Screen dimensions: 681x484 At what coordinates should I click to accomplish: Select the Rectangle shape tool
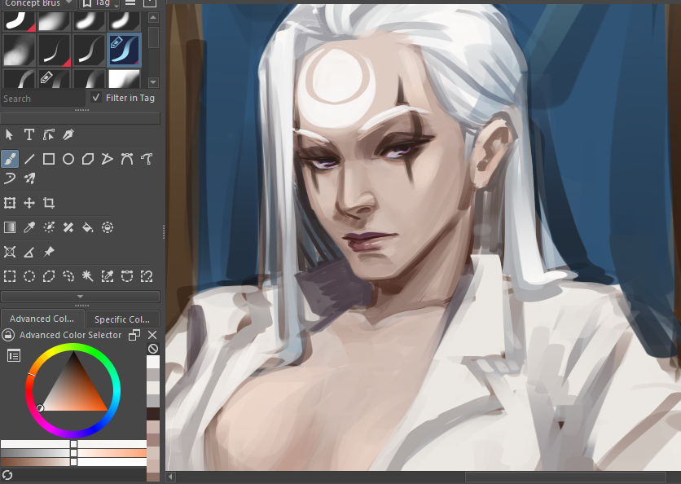pyautogui.click(x=49, y=159)
